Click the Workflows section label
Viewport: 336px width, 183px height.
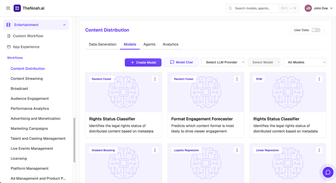click(x=15, y=58)
